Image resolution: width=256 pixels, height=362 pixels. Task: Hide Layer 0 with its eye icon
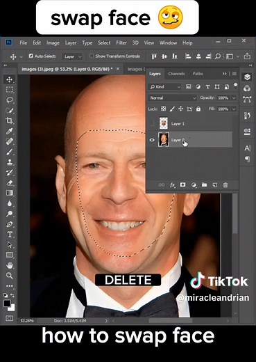152,140
